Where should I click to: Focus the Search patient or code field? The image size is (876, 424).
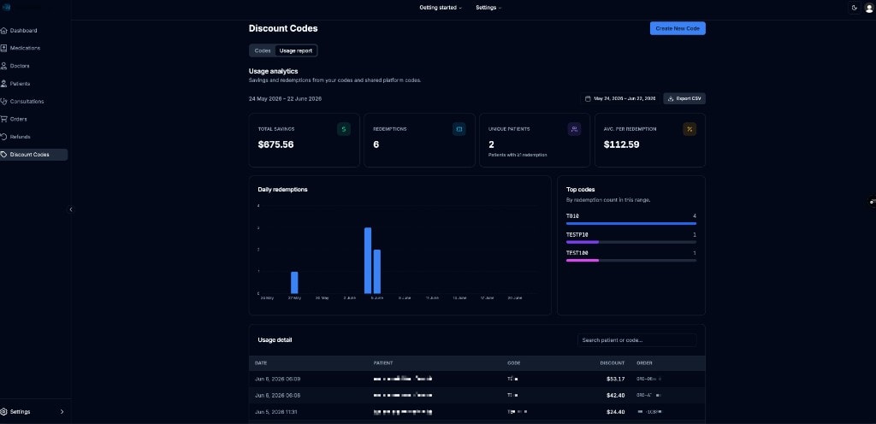(636, 340)
